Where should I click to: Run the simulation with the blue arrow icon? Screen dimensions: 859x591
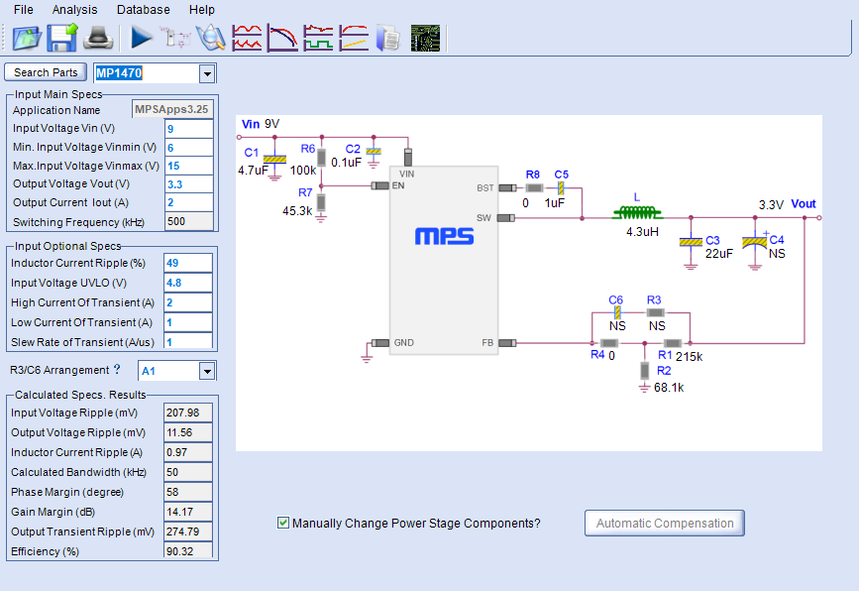pos(141,38)
